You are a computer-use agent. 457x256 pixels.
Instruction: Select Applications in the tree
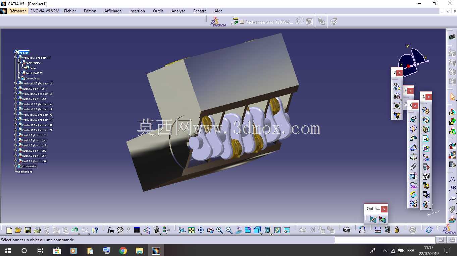click(25, 172)
